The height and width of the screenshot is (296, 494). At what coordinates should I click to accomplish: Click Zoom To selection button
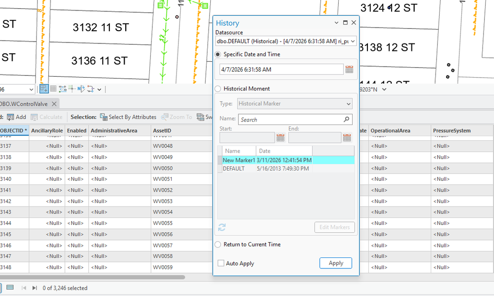pyautogui.click(x=177, y=117)
